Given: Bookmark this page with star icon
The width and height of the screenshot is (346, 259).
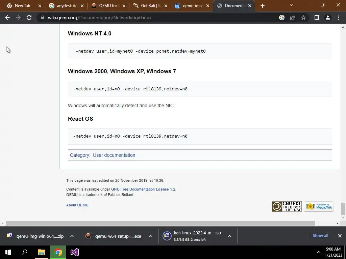Looking at the screenshot, I should (303, 18).
